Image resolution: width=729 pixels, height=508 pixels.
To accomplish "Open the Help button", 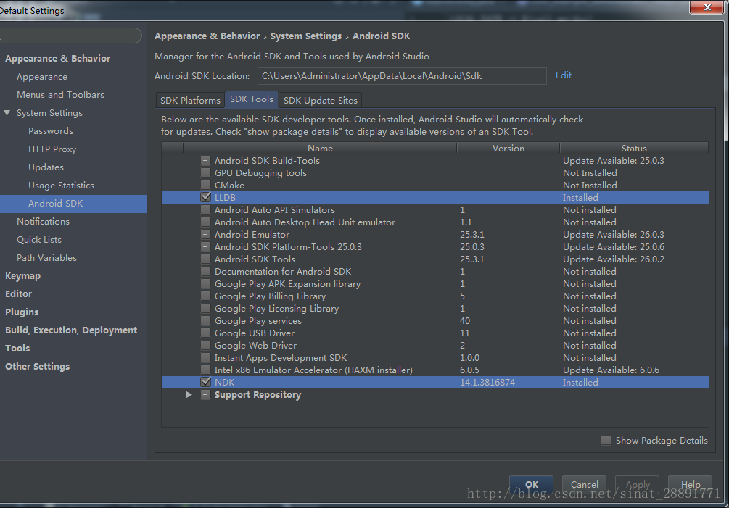I will [x=691, y=484].
